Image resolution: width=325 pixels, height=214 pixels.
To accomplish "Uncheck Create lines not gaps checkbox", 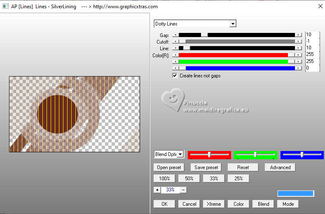I will (x=175, y=76).
